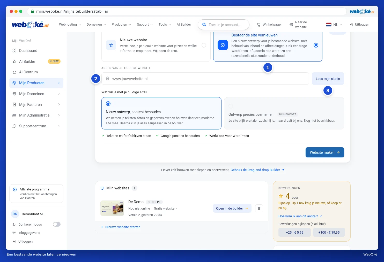Click the Mijn Administratie briefcase icon
Viewport: 384px width, 262px height.
(x=14, y=115)
